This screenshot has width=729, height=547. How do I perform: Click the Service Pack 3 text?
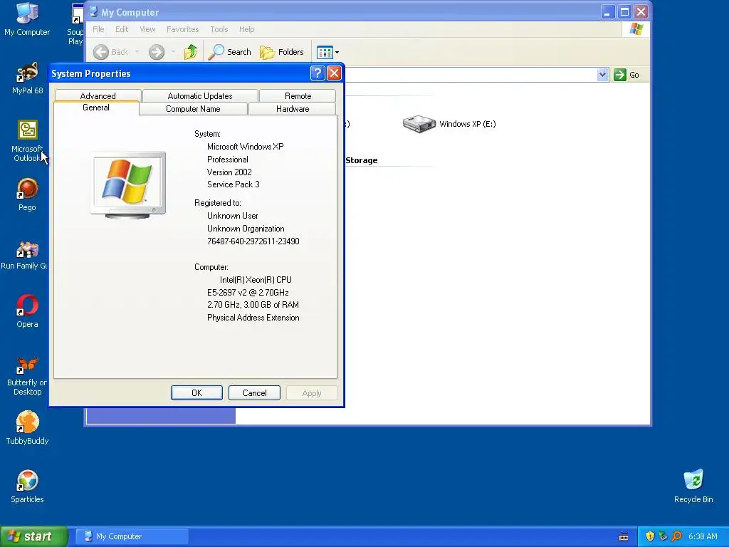233,184
